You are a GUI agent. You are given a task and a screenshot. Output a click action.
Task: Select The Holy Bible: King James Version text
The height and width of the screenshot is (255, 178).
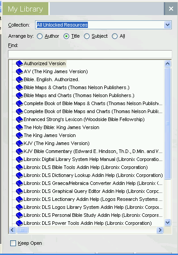click(61, 127)
